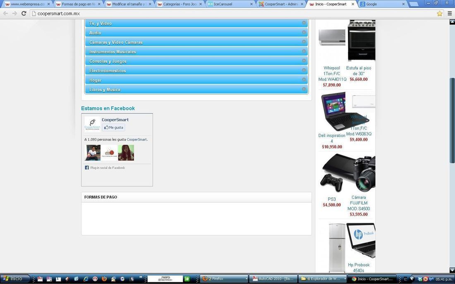
Task: Launch Windows Media Player from quick launch
Action: (x=122, y=279)
